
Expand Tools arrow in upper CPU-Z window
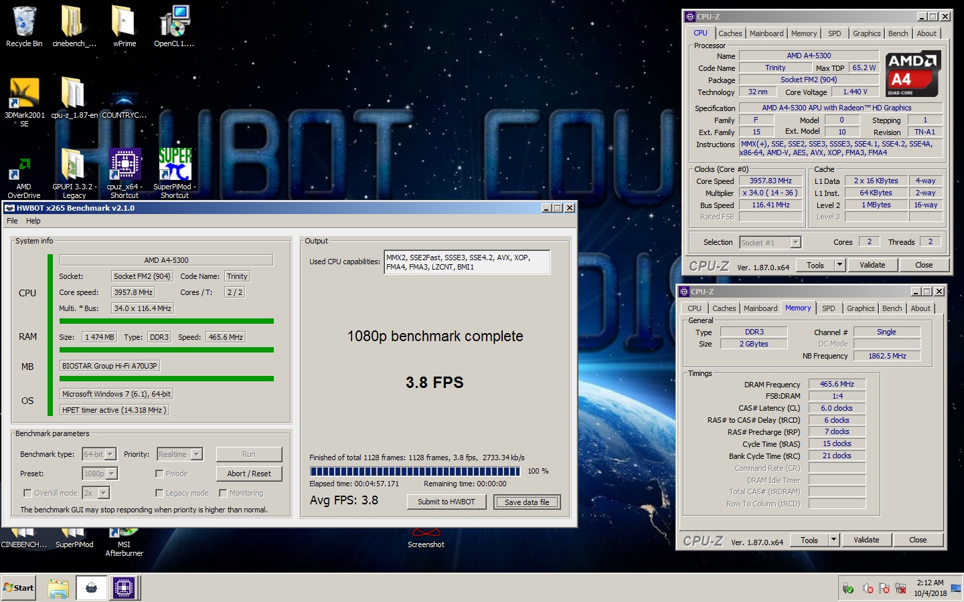coord(839,265)
